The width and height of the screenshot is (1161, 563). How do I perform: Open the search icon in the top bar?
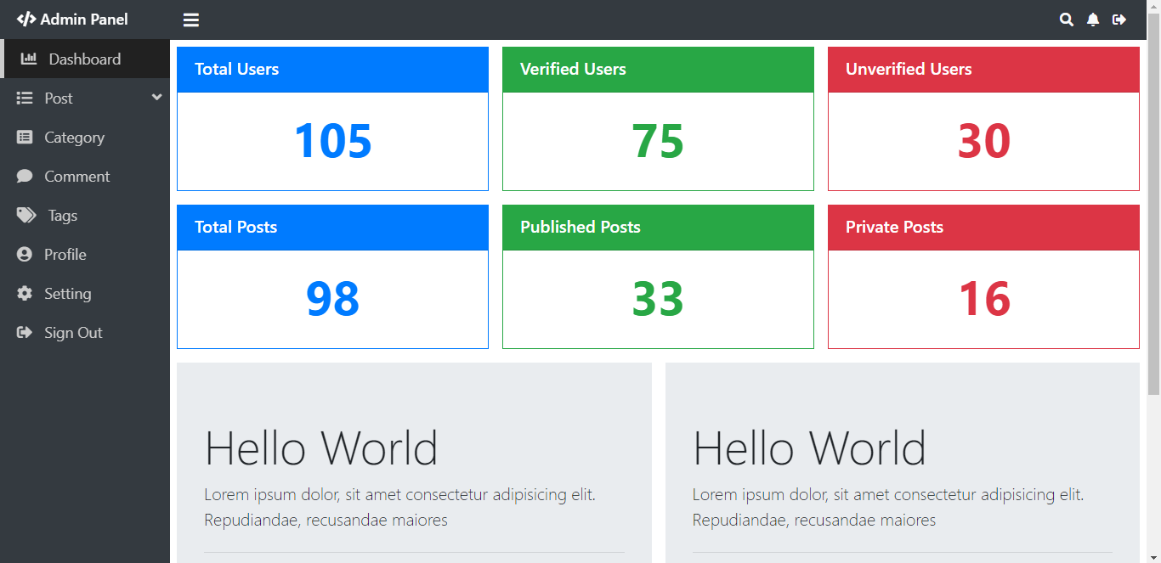1066,19
